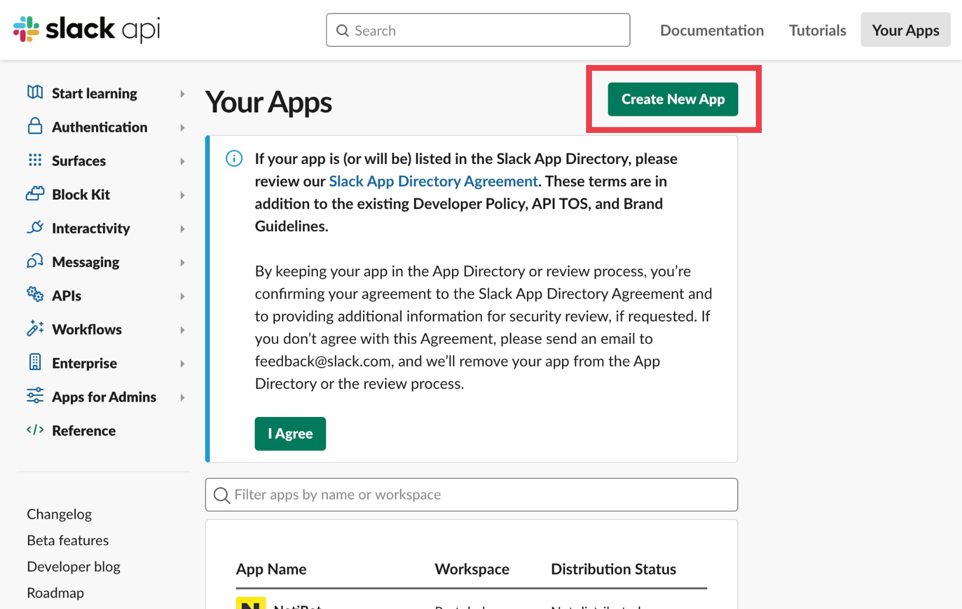Click the search magnifier icon in header
Image resolution: width=962 pixels, height=609 pixels.
(343, 30)
